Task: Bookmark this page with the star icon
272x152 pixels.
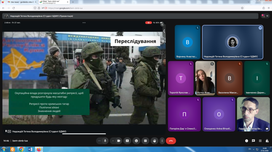Action: coord(242,8)
